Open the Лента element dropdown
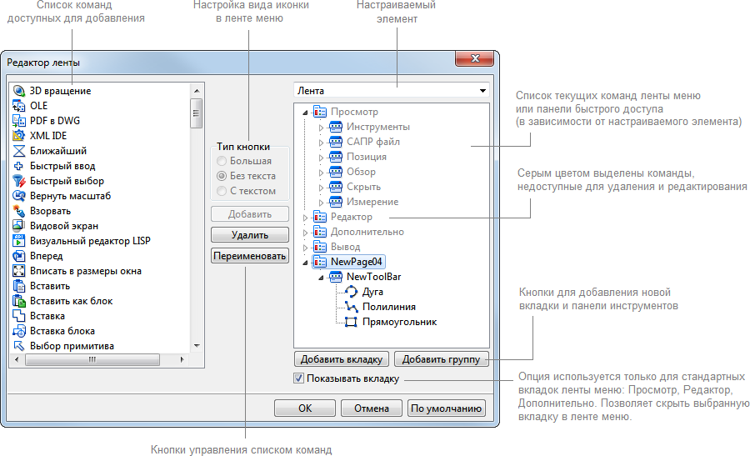 coord(482,91)
